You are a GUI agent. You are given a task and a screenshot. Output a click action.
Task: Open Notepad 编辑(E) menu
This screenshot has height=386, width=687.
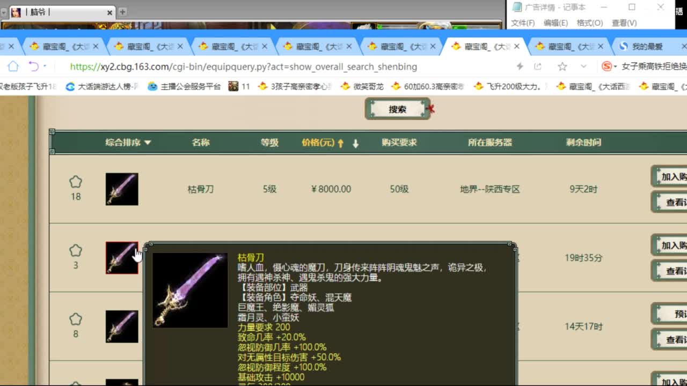(556, 23)
